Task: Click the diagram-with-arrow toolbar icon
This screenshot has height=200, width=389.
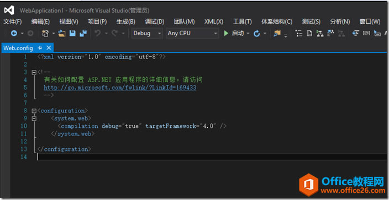Action: (330, 33)
